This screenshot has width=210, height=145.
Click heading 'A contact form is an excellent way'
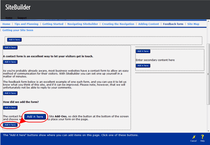pyautogui.click(x=48, y=56)
